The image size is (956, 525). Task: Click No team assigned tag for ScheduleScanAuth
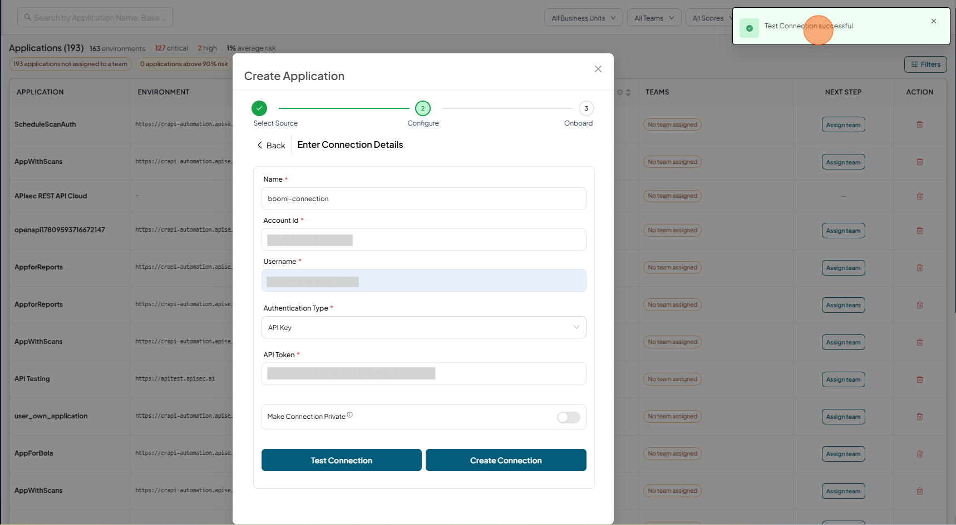click(x=672, y=124)
